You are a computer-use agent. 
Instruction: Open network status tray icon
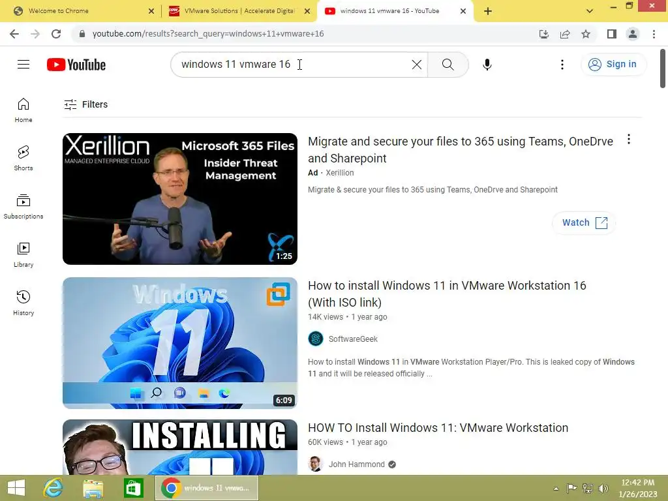tap(588, 488)
